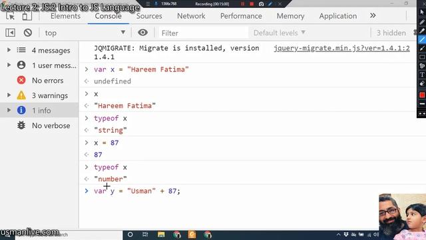Screen dimensions: 426x240
Task: Toggle the live expression eye icon
Action: pos(142,33)
